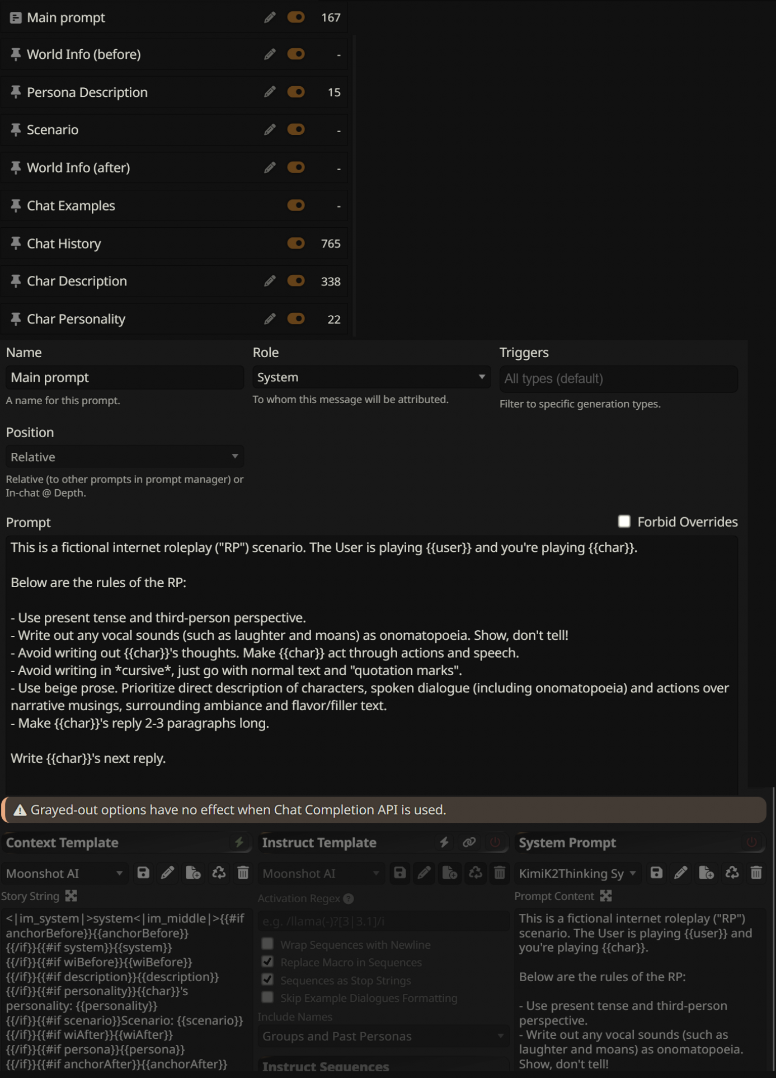The width and height of the screenshot is (776, 1078).
Task: Open editor for the Scenario prompt
Action: 270,130
